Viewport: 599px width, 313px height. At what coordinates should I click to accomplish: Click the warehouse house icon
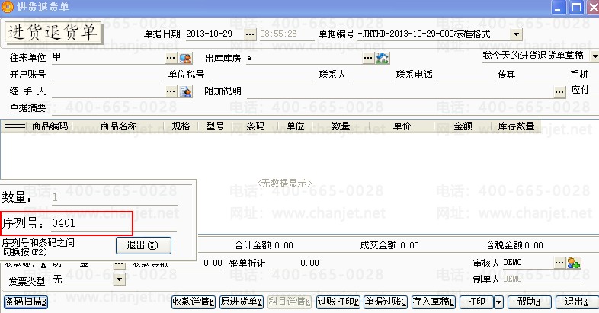coord(383,58)
